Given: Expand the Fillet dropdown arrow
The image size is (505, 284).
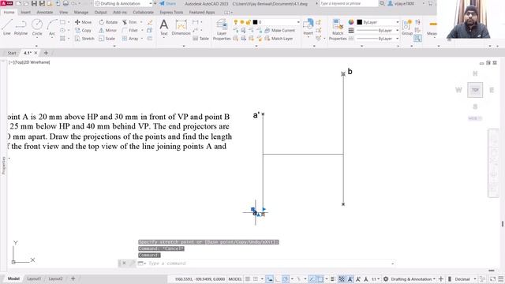Looking at the screenshot, I should [x=142, y=30].
